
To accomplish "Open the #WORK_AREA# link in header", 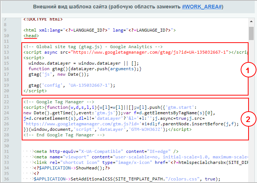I will tap(202, 7).
